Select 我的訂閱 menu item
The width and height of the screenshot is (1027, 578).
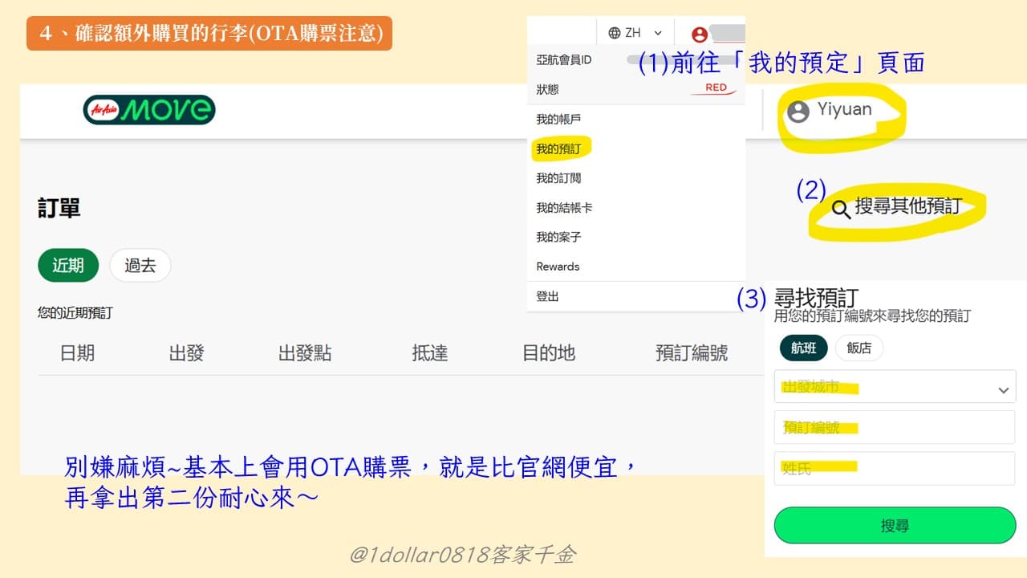click(558, 178)
